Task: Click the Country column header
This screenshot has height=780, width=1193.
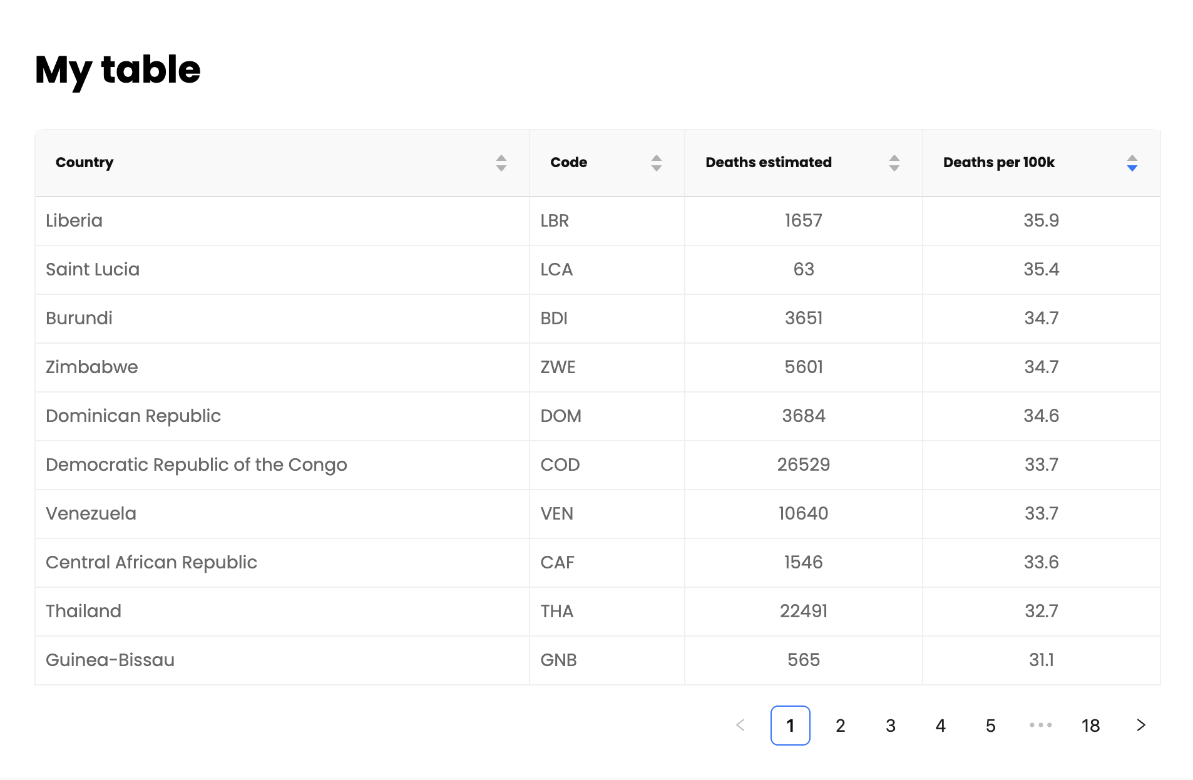Action: [84, 163]
